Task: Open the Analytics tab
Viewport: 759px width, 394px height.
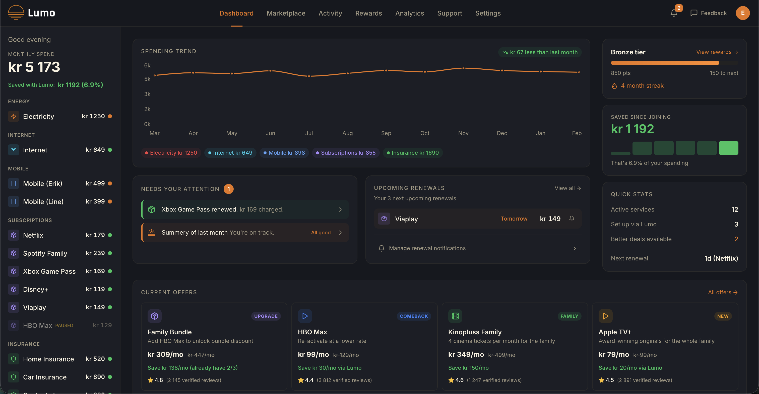Action: click(x=409, y=13)
